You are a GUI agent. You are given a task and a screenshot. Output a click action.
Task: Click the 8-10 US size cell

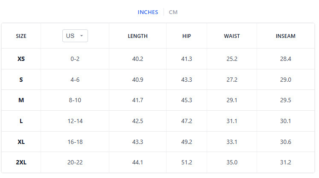tap(75, 100)
